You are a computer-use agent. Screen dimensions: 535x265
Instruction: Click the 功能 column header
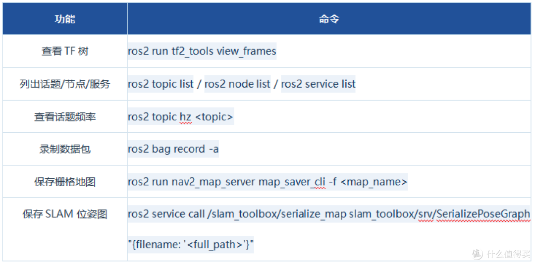(65, 19)
